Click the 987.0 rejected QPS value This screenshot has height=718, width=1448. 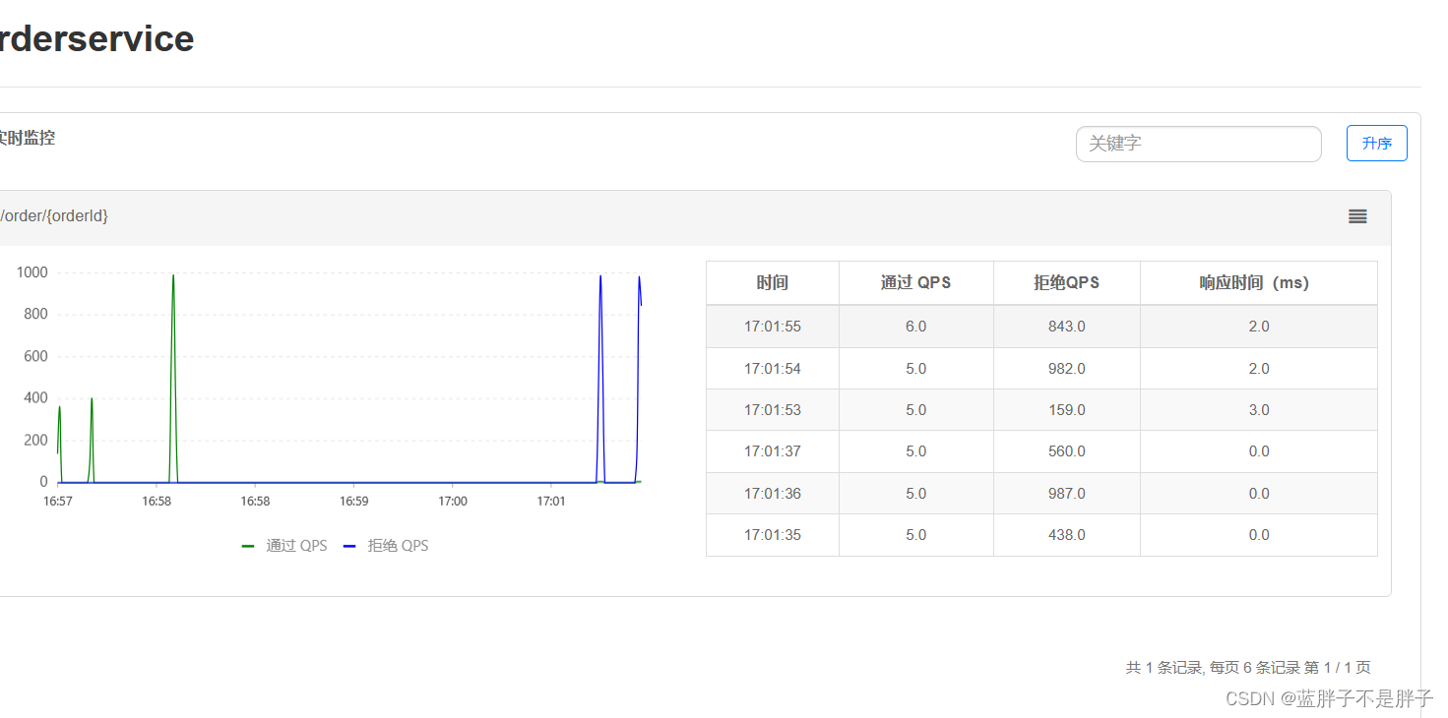tap(1066, 494)
